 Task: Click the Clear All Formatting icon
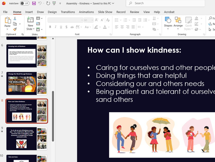pos(108,20)
